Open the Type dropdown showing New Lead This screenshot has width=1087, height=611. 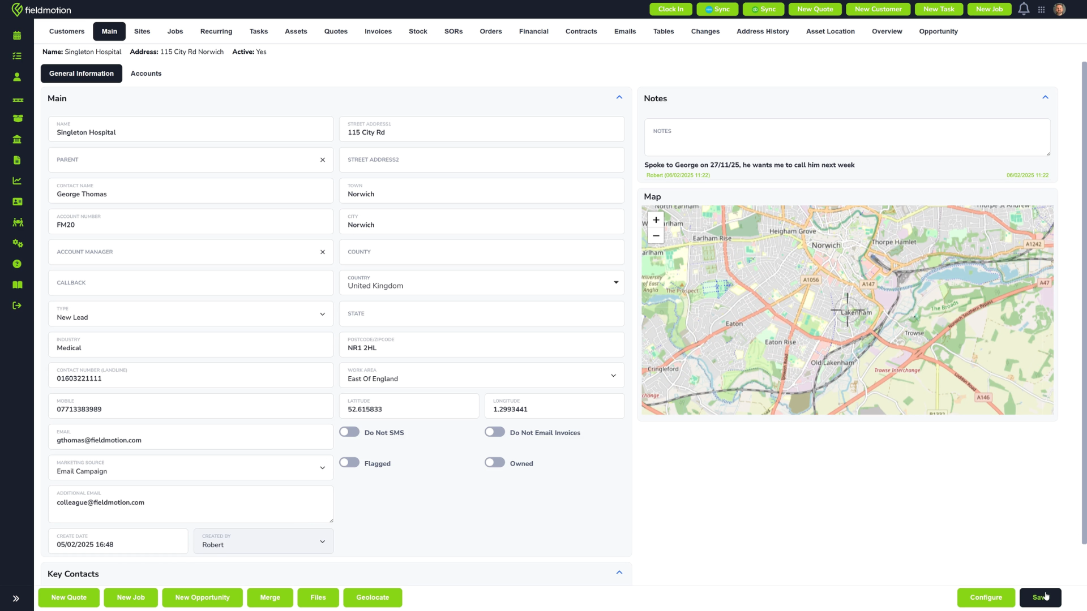[x=191, y=313]
